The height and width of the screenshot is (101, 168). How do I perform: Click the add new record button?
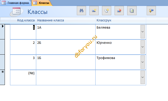tap(94, 11)
